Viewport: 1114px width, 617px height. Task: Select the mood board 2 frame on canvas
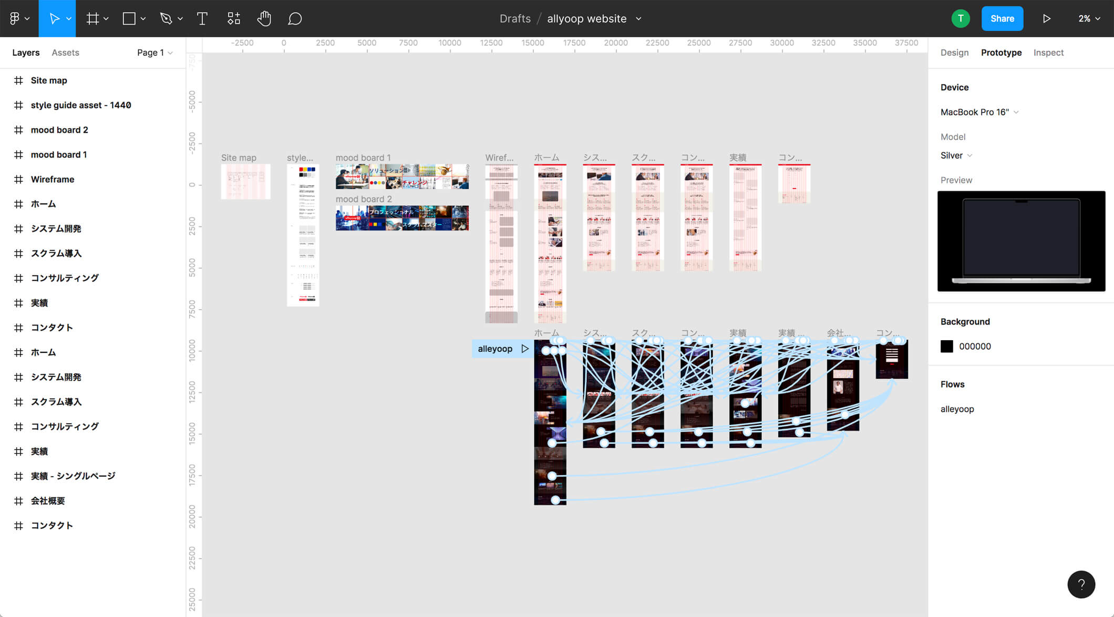point(402,218)
